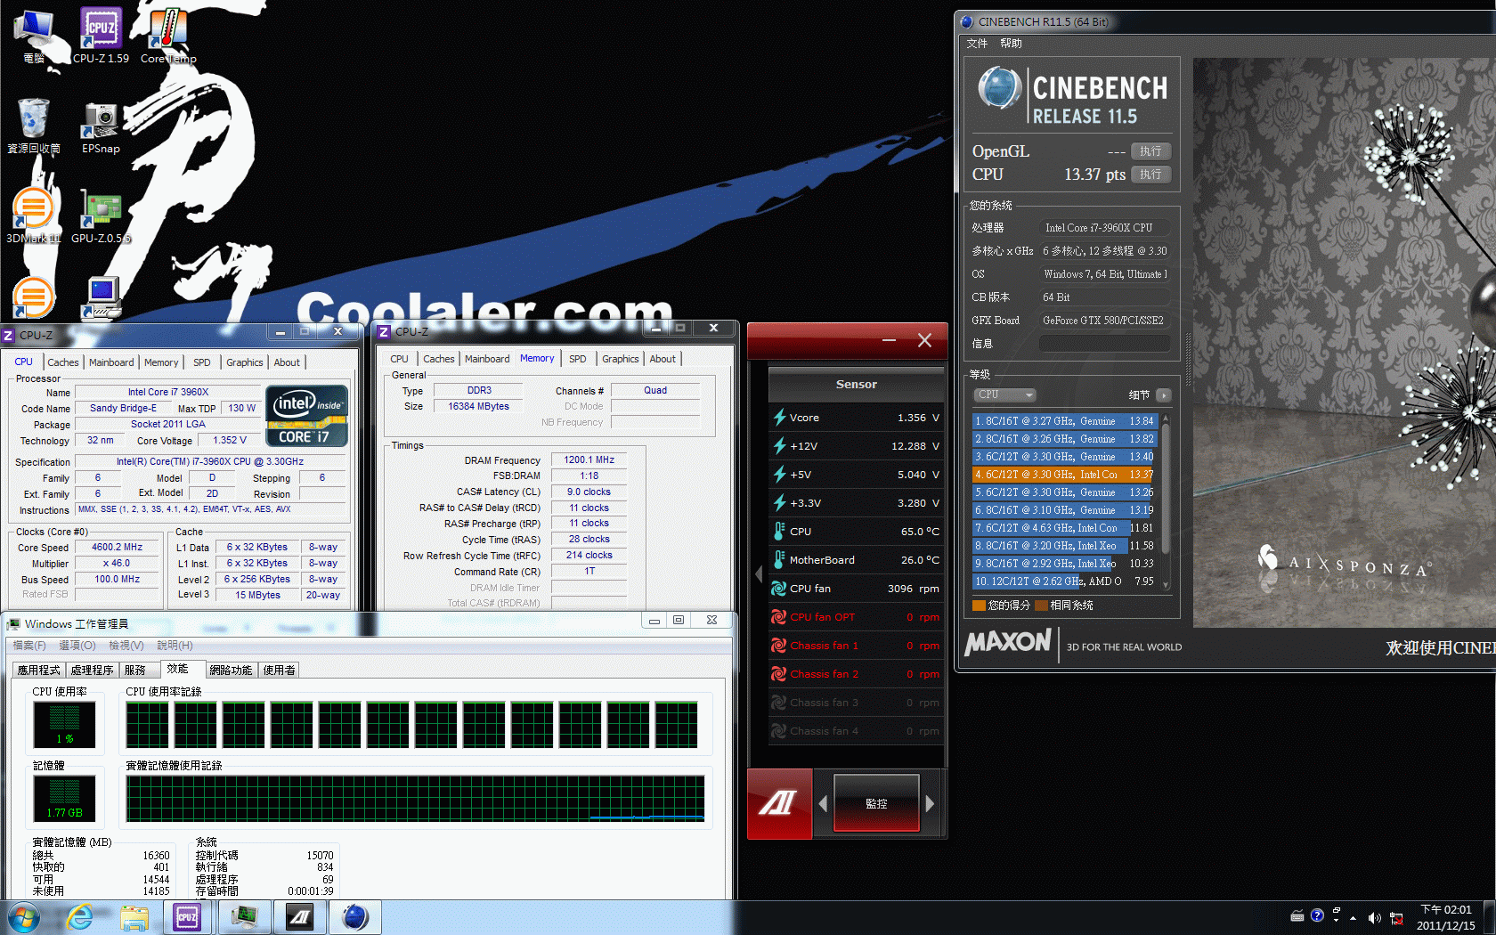This screenshot has width=1496, height=935.
Task: Run the OpenGL benchmark
Action: (1150, 151)
